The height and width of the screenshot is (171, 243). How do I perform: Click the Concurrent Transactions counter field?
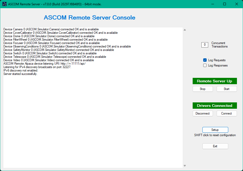coord(205,45)
